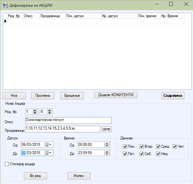Open calendar for the Од date field
This screenshot has height=184, width=193.
48,145
